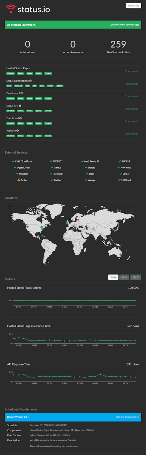This screenshot has width=146, height=455.
Task: Click the SMS tag under Status Notifications
Action: click(28, 86)
